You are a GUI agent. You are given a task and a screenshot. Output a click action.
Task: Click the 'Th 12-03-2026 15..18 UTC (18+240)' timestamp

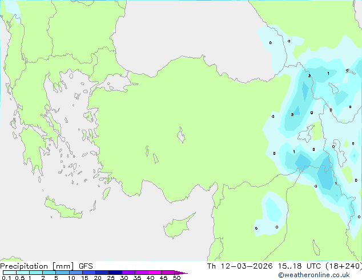(x=284, y=266)
